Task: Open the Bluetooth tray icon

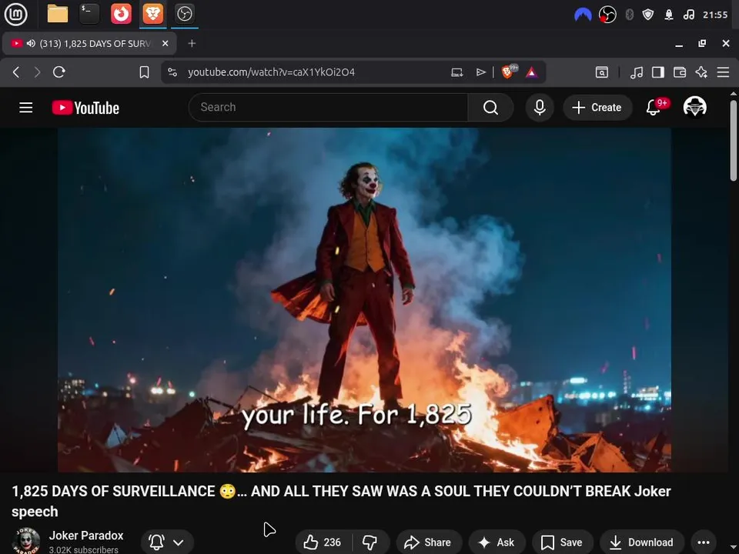Action: tap(629, 15)
